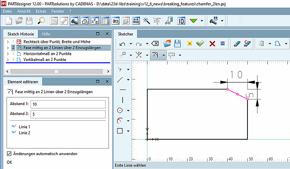Screen dimensions: 290x169
Task: Select the arc tool icon
Action: (x=120, y=121)
